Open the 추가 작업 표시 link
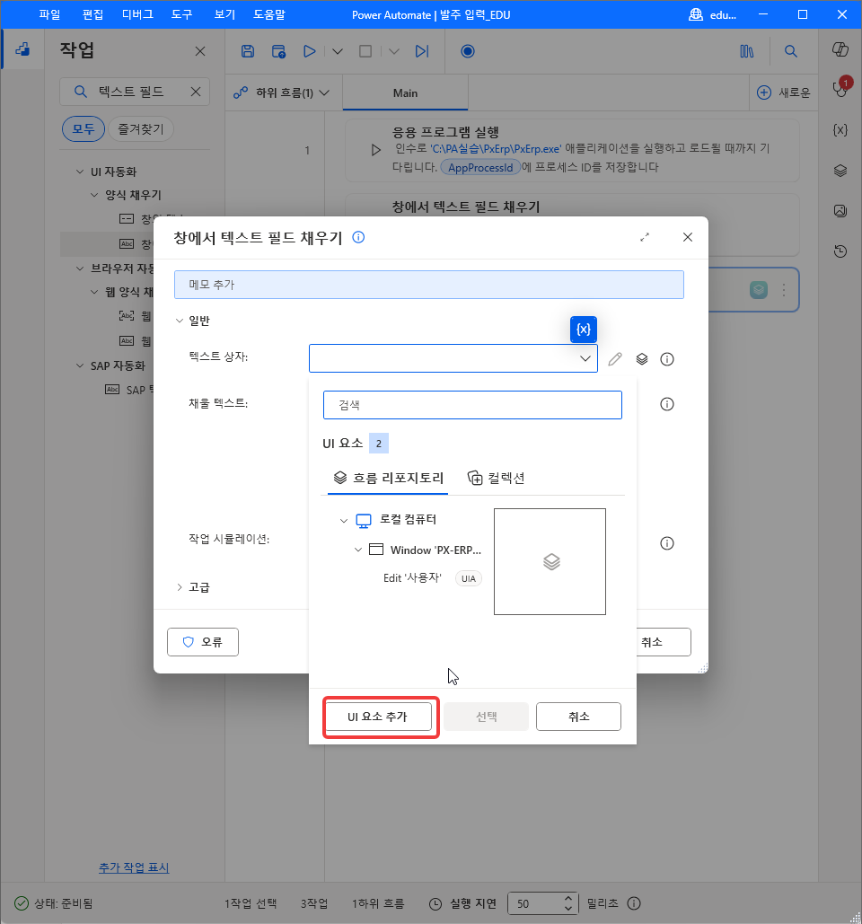The image size is (862, 924). point(134,867)
